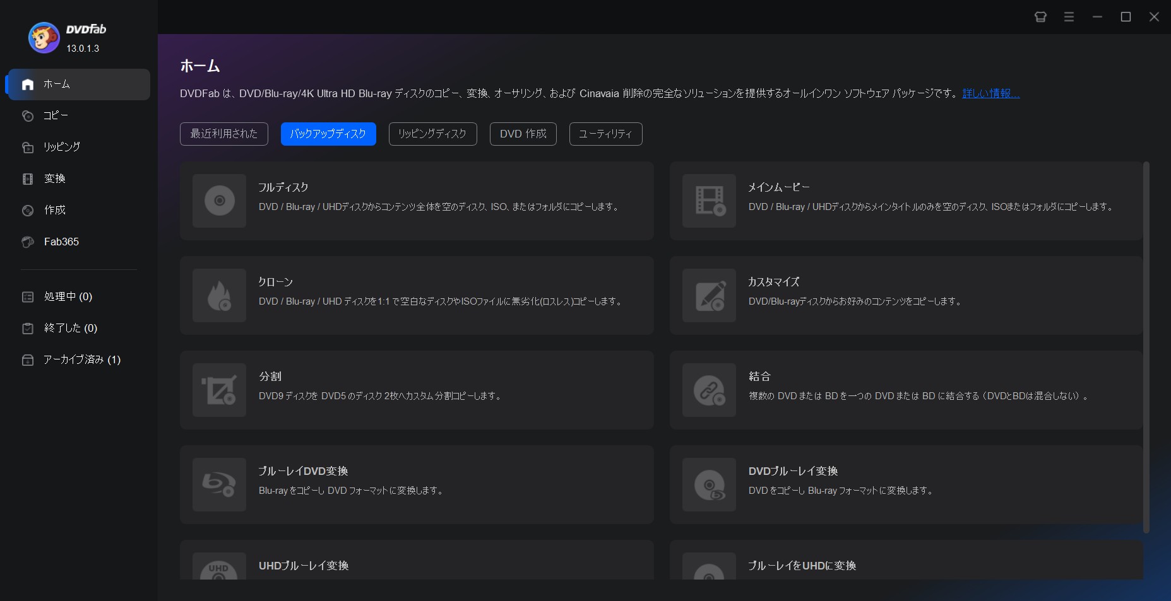Open the ユーティリティ tab
This screenshot has height=601, width=1171.
point(606,134)
